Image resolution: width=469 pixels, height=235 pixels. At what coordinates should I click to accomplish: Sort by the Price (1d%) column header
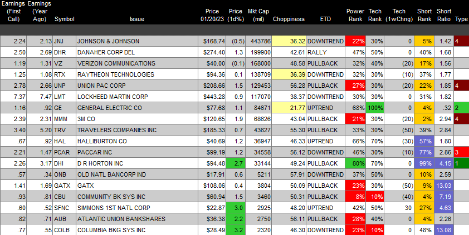click(236, 15)
